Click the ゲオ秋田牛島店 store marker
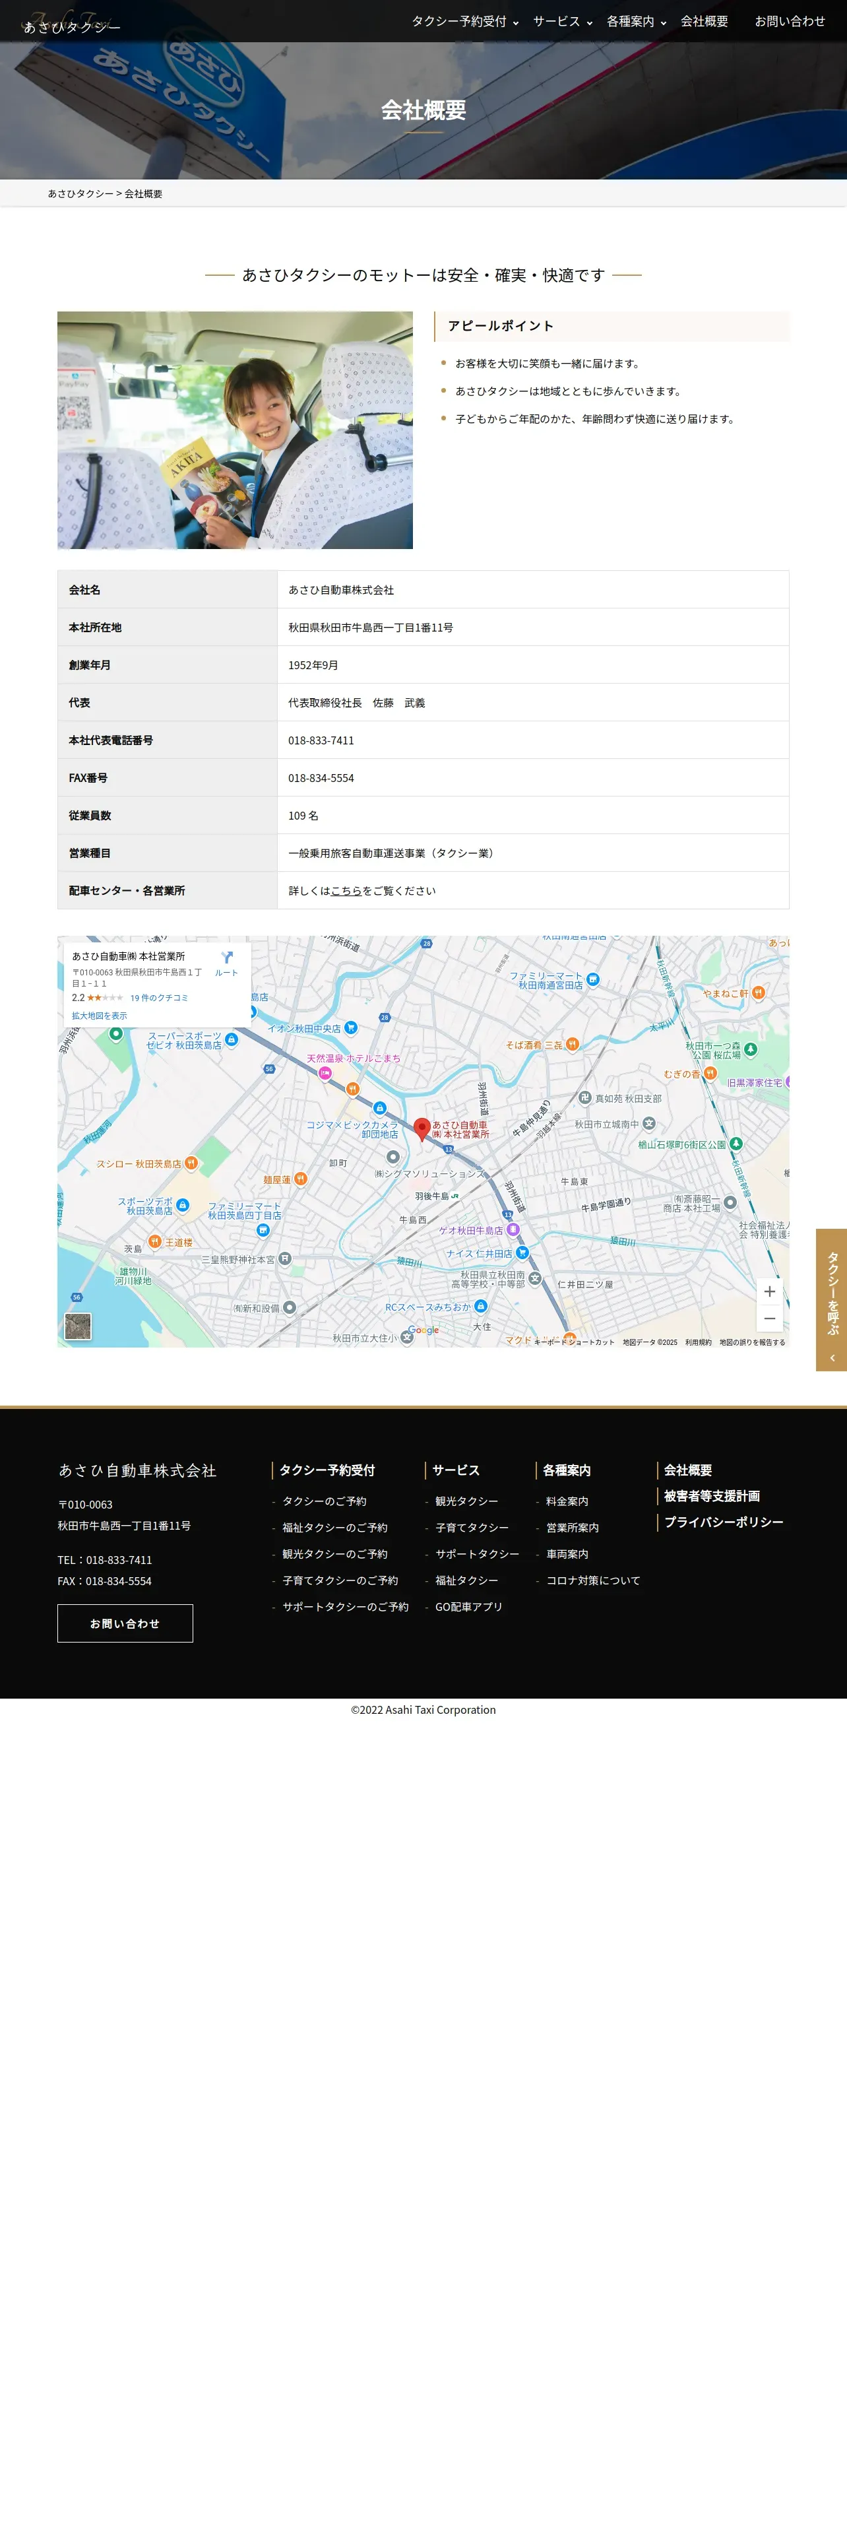The height and width of the screenshot is (2542, 847). [x=513, y=1229]
